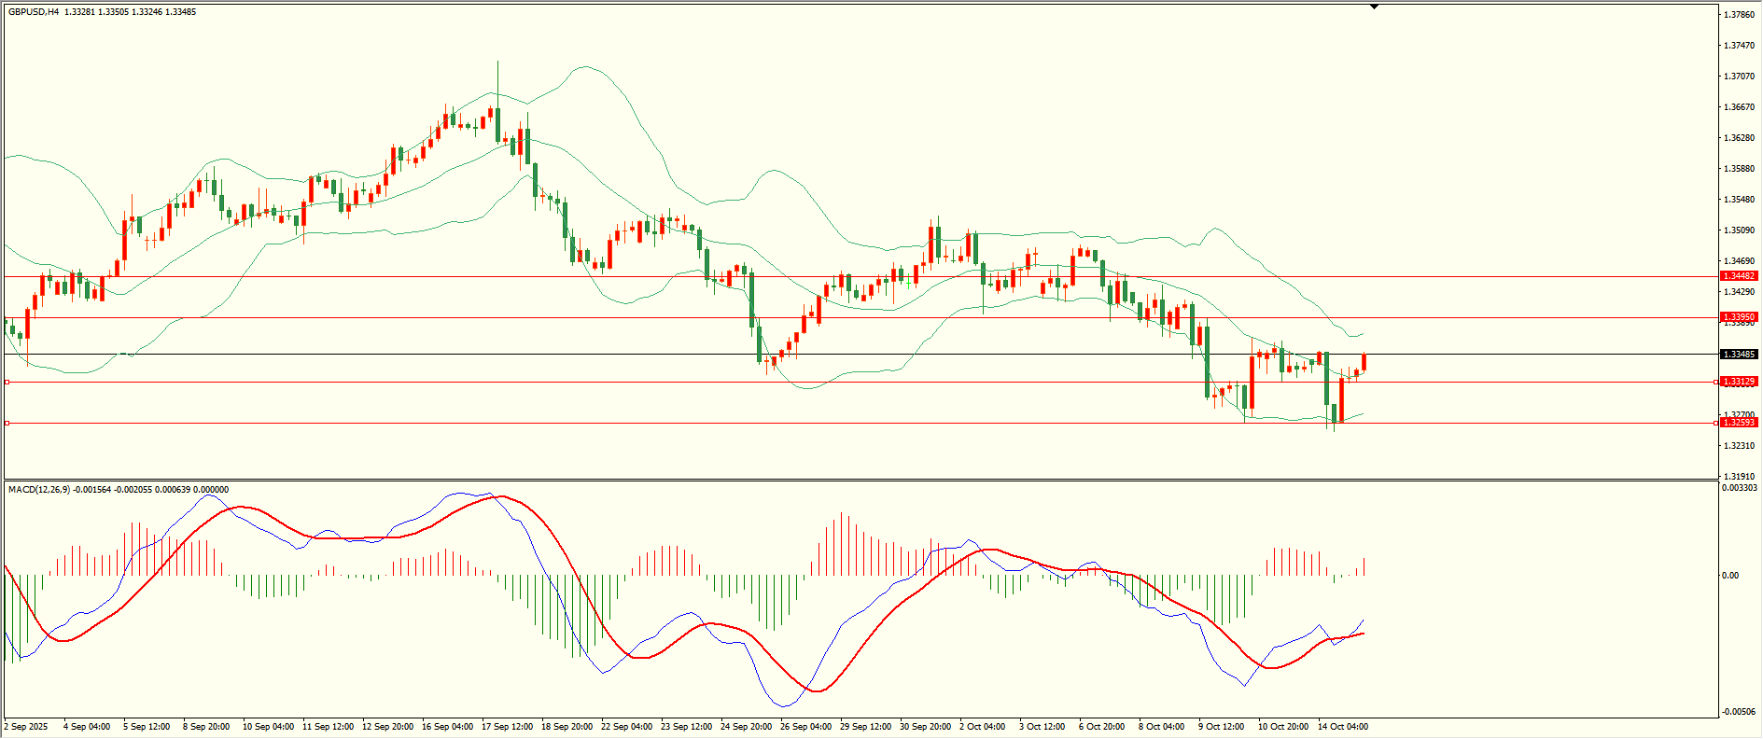Click the GBPUSD,H4 symbol title text
The width and height of the screenshot is (1763, 739).
click(34, 12)
